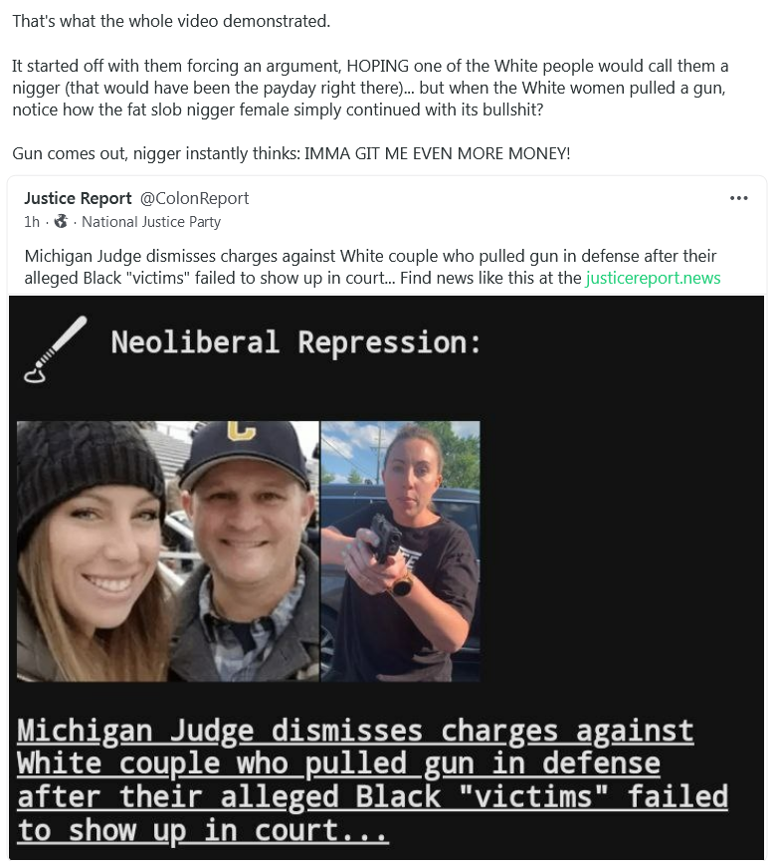Click the underlined Michigan Judge headline
778x865 pixels.
pos(372,780)
